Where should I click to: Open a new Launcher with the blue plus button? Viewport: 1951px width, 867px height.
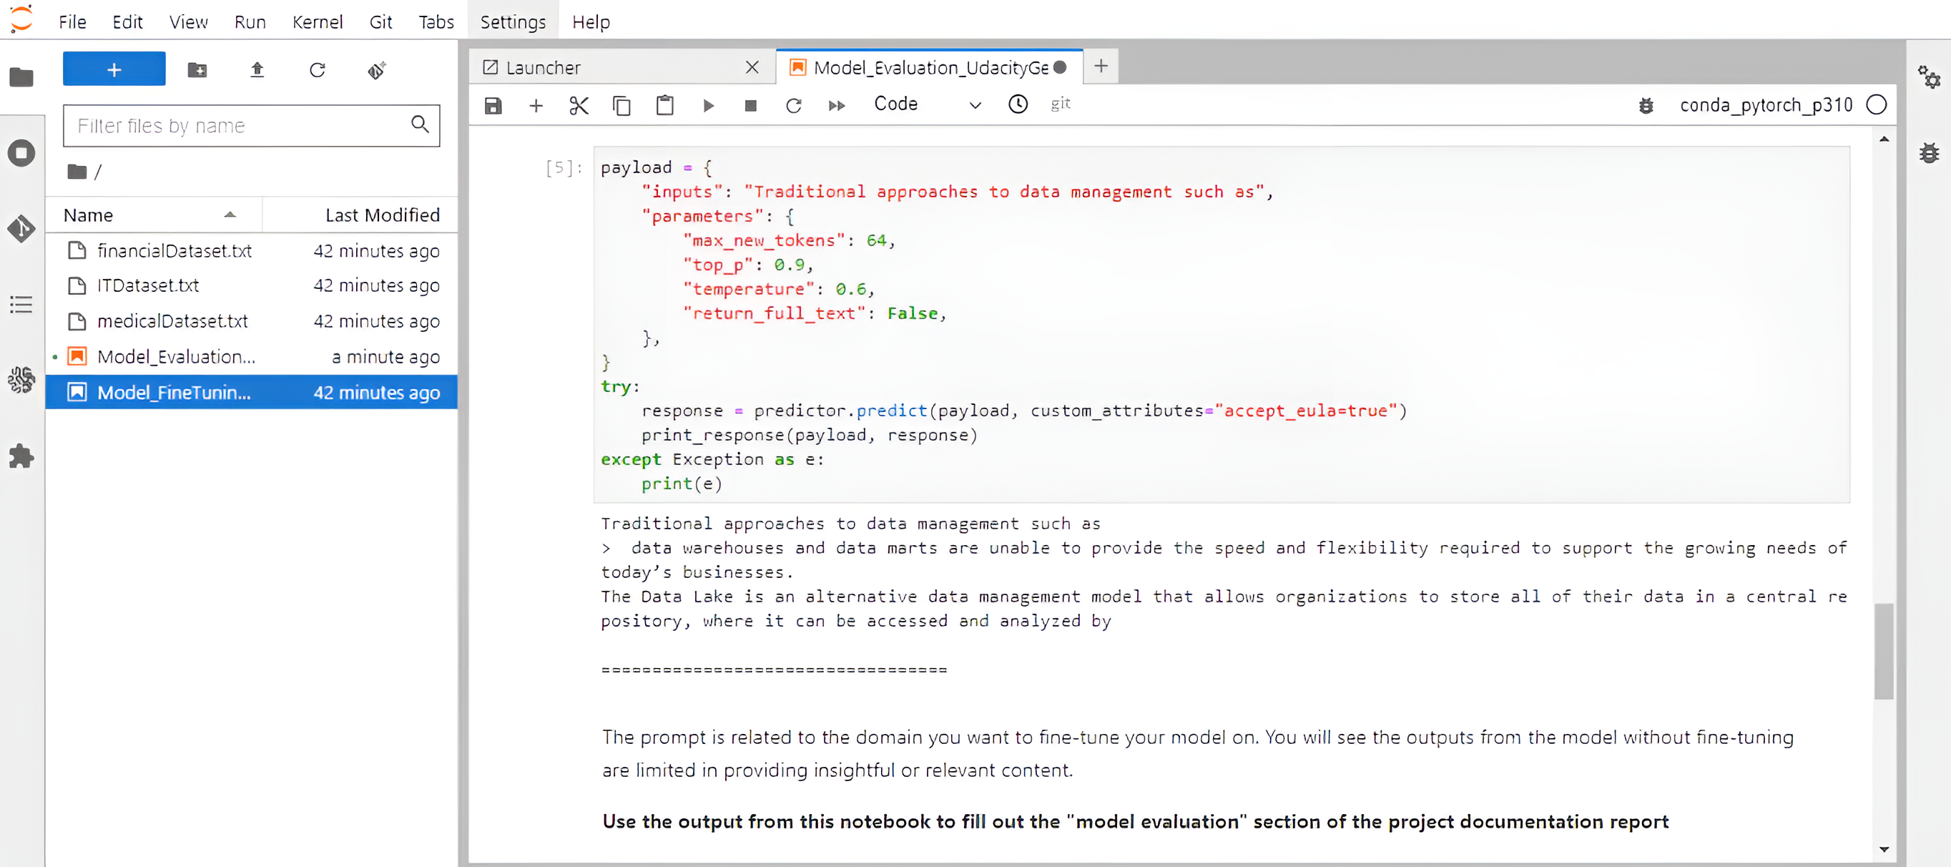pos(114,68)
